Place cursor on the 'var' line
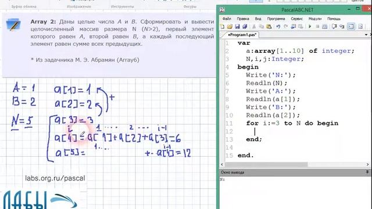Viewport: 372px width, 209px height. (244, 43)
